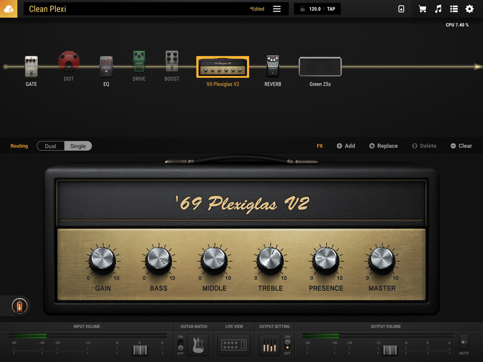Click the 120.0 tempo value

315,9
